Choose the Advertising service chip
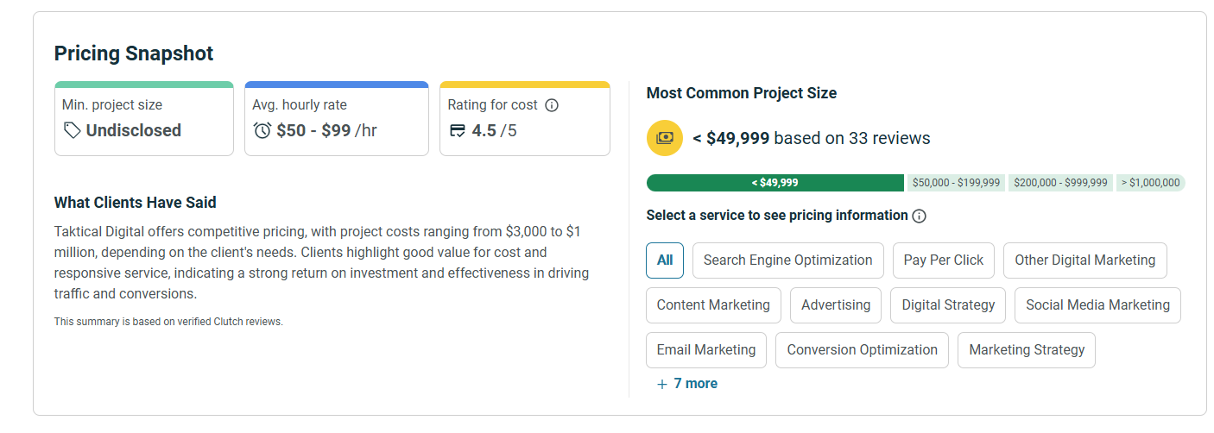The height and width of the screenshot is (433, 1214). tap(836, 305)
